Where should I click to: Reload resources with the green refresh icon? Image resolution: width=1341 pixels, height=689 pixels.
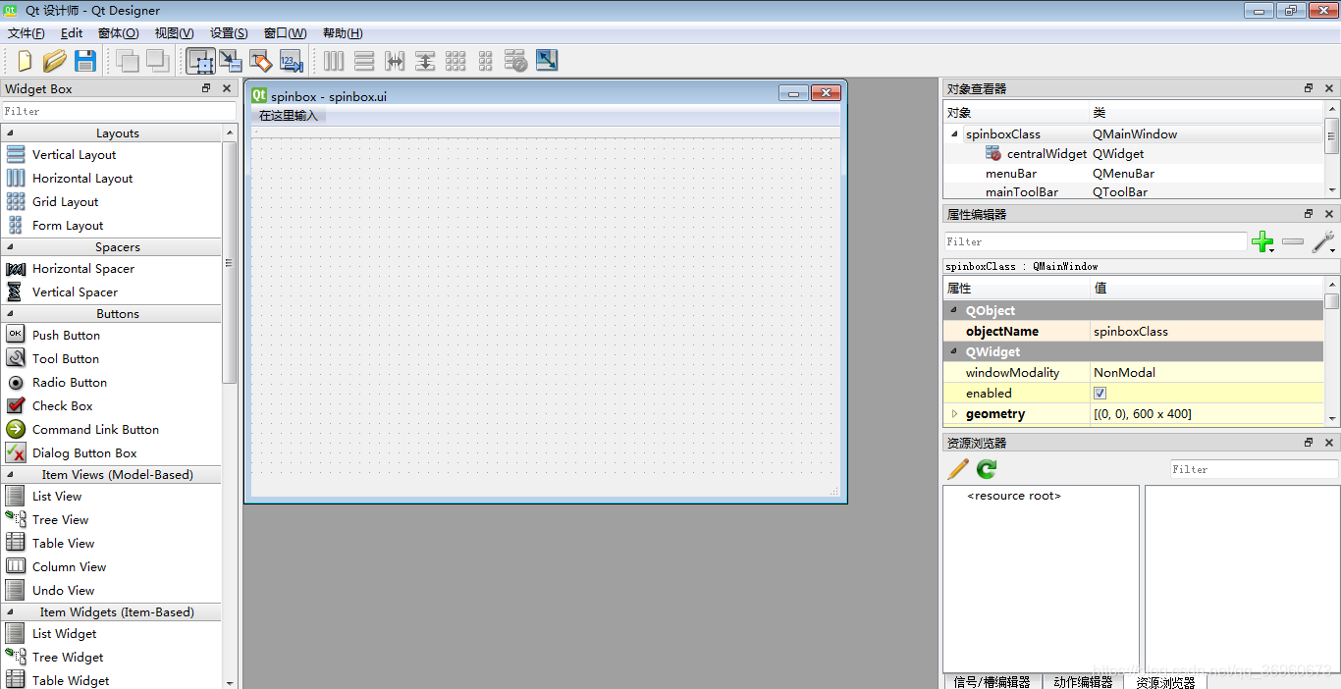[986, 468]
